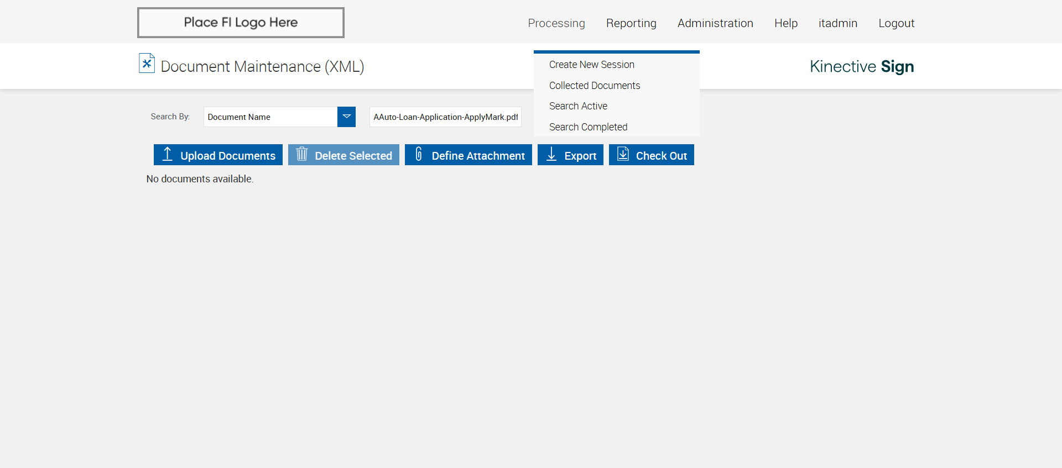The image size is (1062, 468).
Task: Click the Delete Selected button label
Action: click(x=353, y=156)
